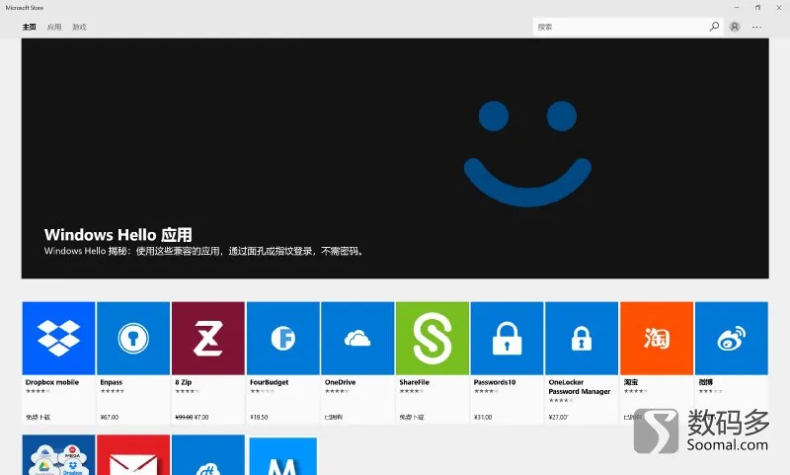Open the three-dot more options menu
The width and height of the screenshot is (790, 475).
click(x=756, y=28)
